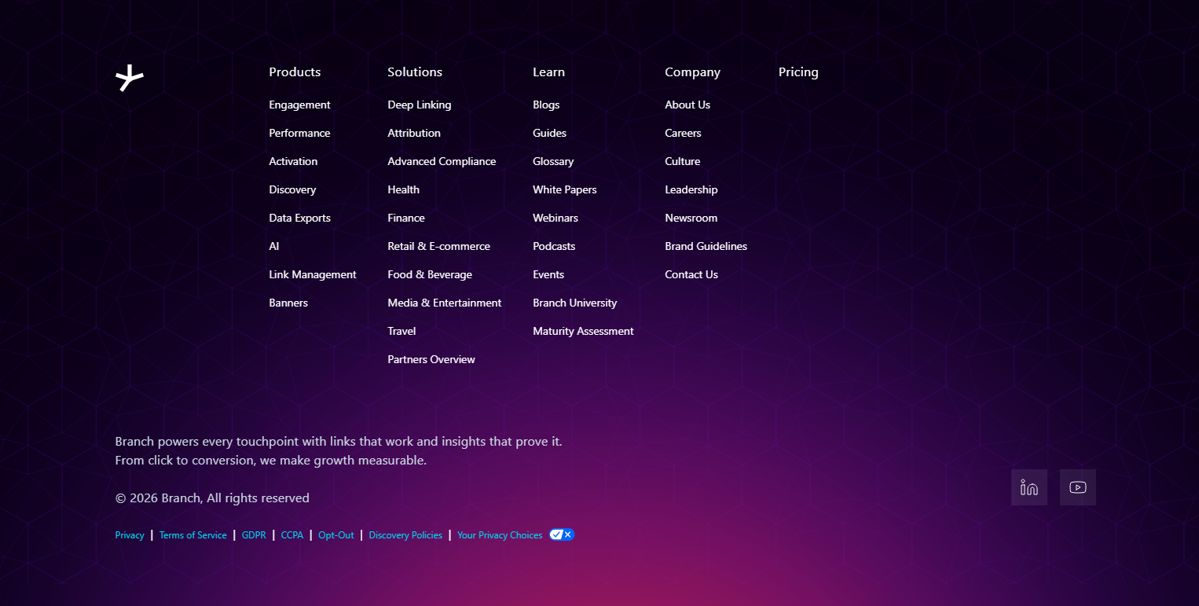Open Branch's LinkedIn page icon
Viewport: 1199px width, 606px height.
[1028, 487]
